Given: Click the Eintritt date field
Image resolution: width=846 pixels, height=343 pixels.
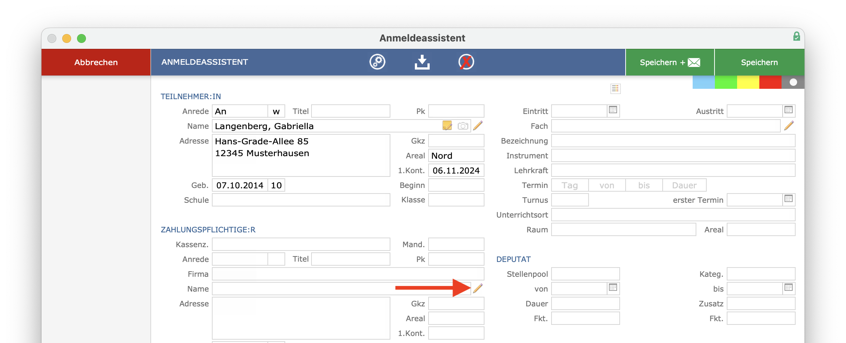Looking at the screenshot, I should [x=579, y=111].
